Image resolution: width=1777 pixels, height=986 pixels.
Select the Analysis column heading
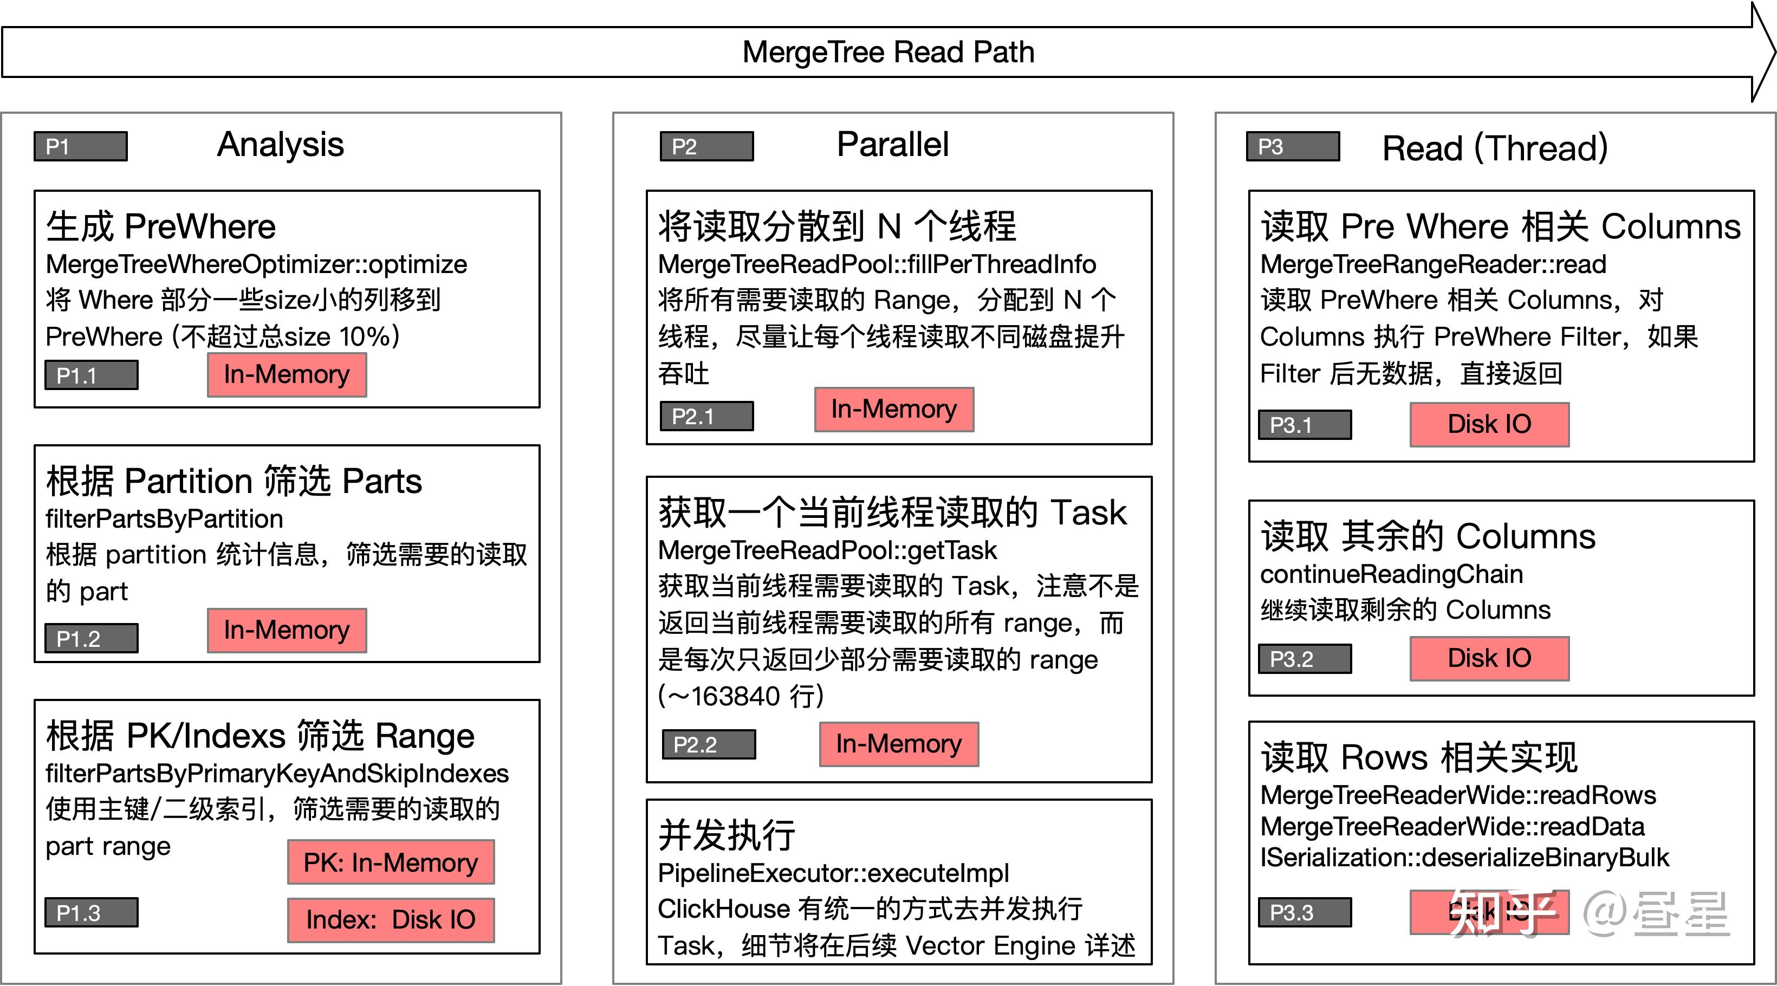(280, 145)
